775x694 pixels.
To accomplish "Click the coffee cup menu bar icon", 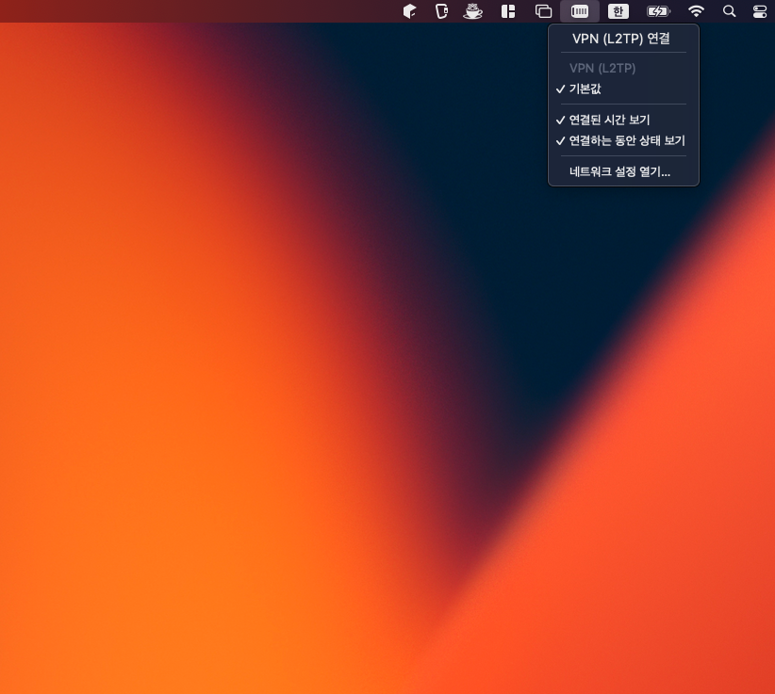I will [473, 11].
